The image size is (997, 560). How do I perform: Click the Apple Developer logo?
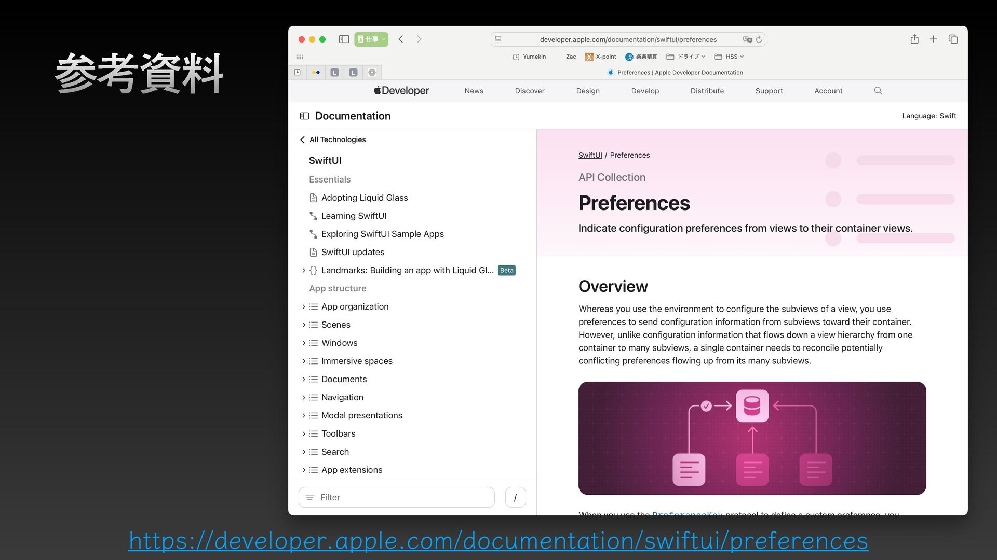click(401, 91)
